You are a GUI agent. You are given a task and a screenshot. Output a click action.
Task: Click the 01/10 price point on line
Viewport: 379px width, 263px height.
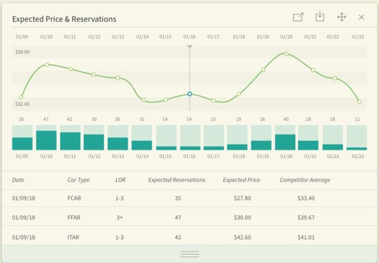tap(47, 64)
